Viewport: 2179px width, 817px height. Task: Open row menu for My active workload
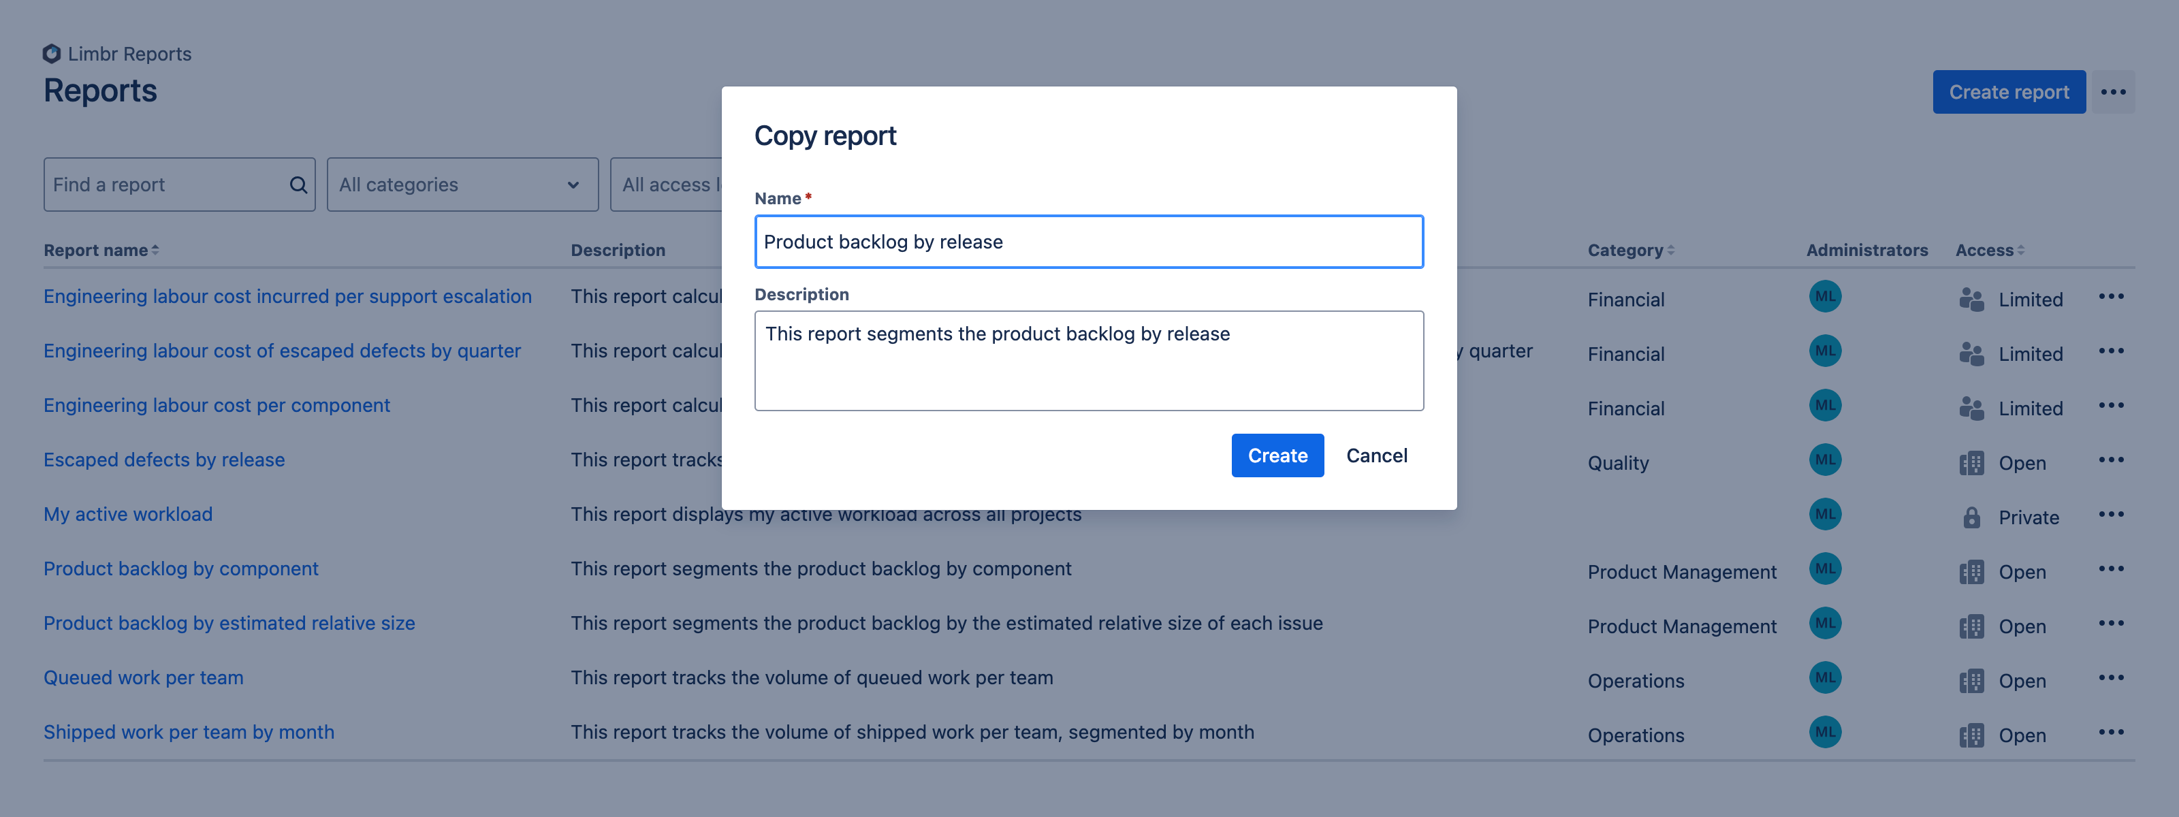(x=2110, y=514)
